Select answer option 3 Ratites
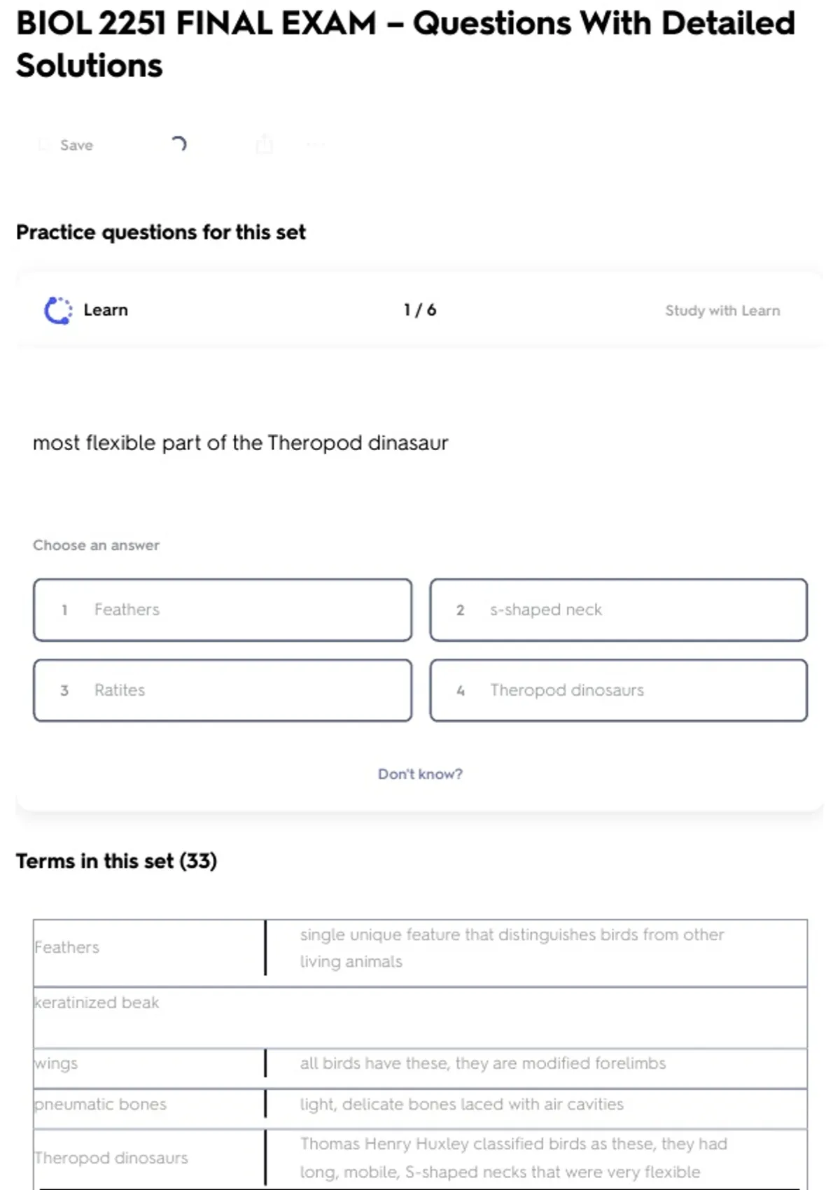Image resolution: width=840 pixels, height=1190 pixels. click(223, 690)
